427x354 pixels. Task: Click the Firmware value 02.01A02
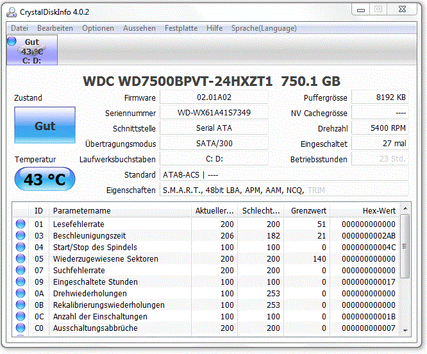click(x=214, y=97)
